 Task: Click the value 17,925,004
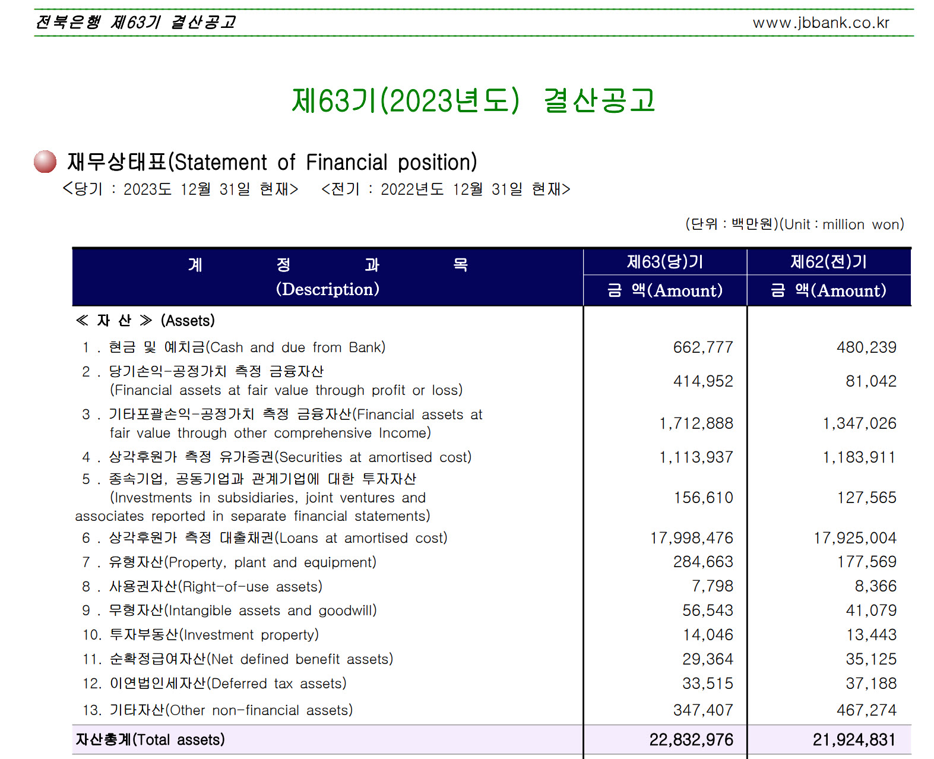[855, 538]
